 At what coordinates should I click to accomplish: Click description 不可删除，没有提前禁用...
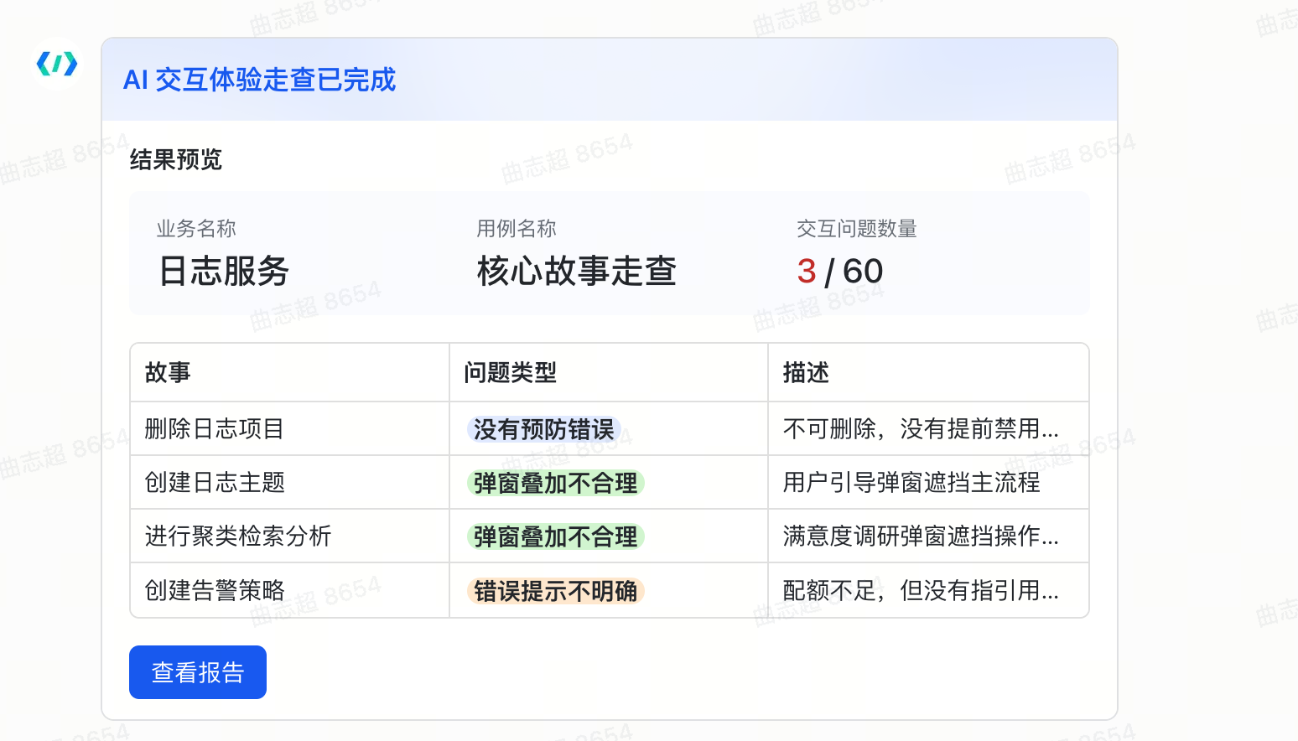[x=921, y=429]
